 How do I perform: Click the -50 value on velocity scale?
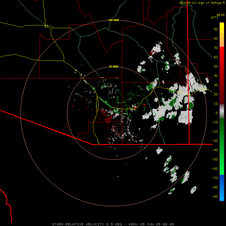tap(215, 159)
